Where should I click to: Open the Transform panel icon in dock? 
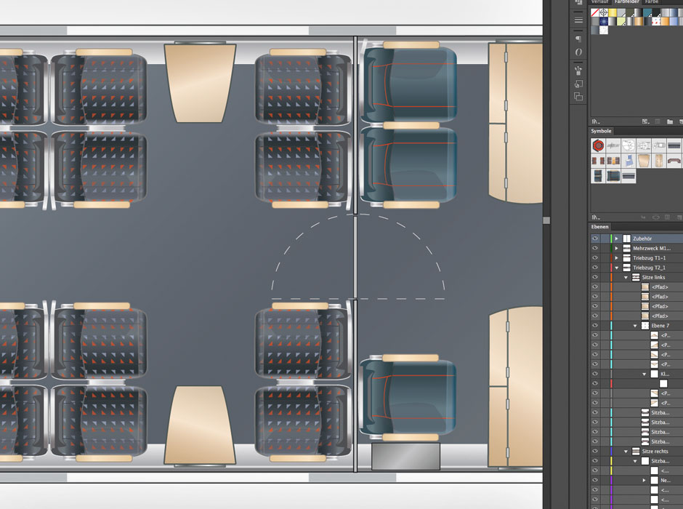pyautogui.click(x=578, y=84)
